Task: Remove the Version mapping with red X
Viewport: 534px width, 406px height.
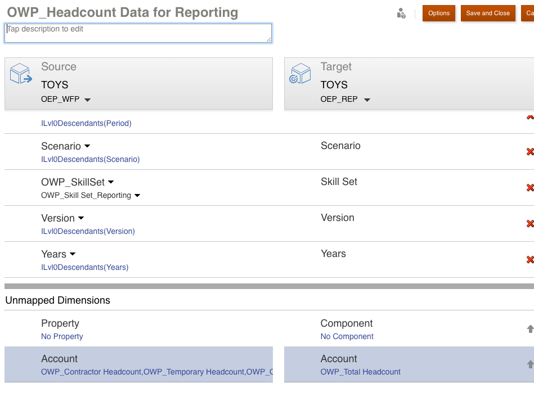Action: point(529,223)
